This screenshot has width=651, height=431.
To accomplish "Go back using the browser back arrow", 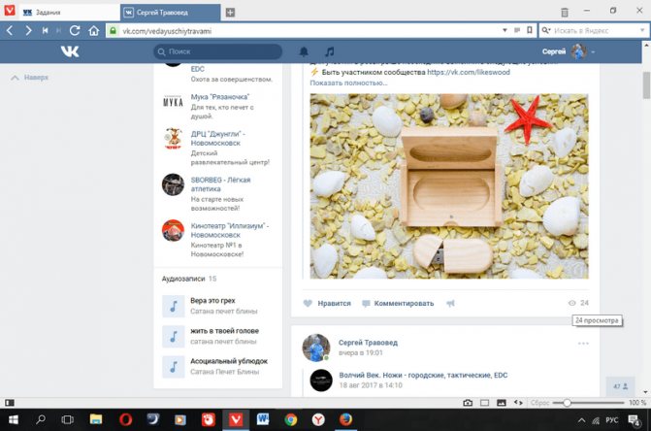I will 10,31.
